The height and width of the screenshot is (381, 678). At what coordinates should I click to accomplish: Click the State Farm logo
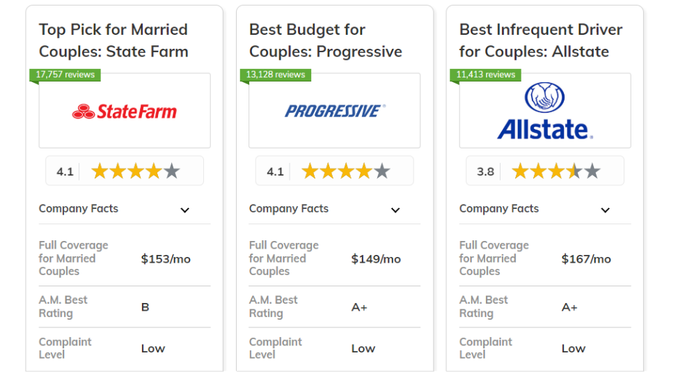(x=125, y=111)
